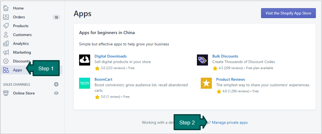Image resolution: width=322 pixels, height=134 pixels.
Task: Click the Orders count badge showing 18
Action: click(x=56, y=17)
